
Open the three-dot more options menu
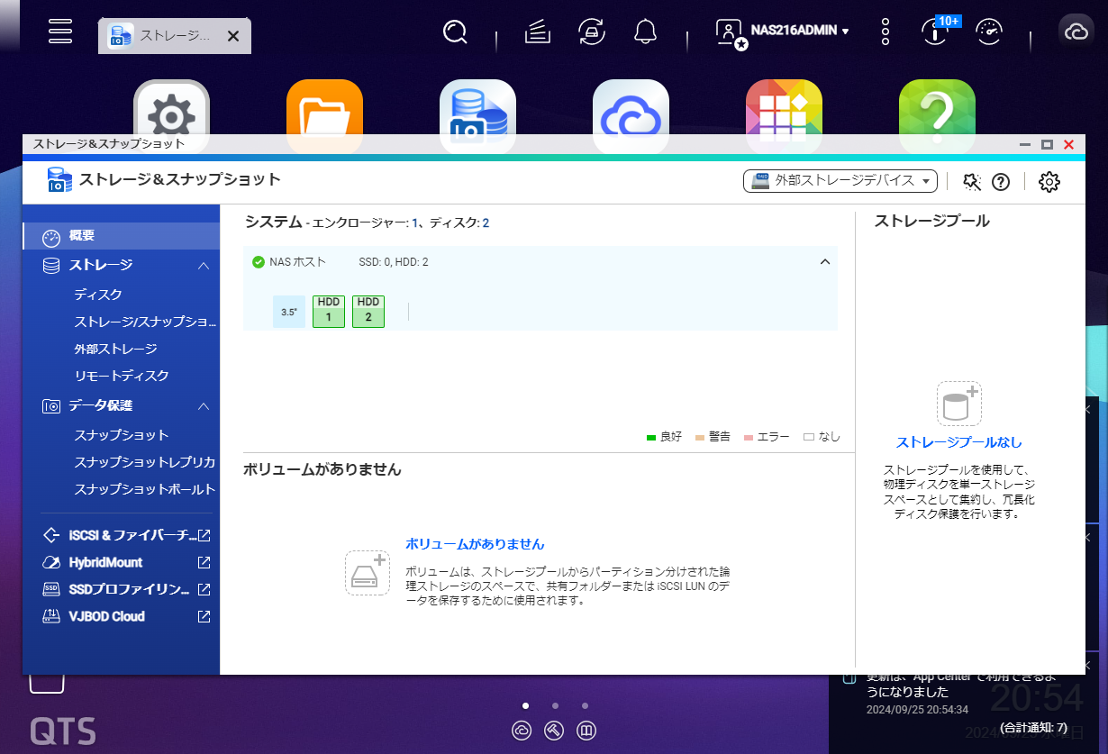(x=885, y=32)
